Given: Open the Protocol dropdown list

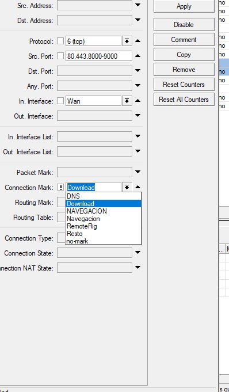Looking at the screenshot, I should click(x=127, y=41).
